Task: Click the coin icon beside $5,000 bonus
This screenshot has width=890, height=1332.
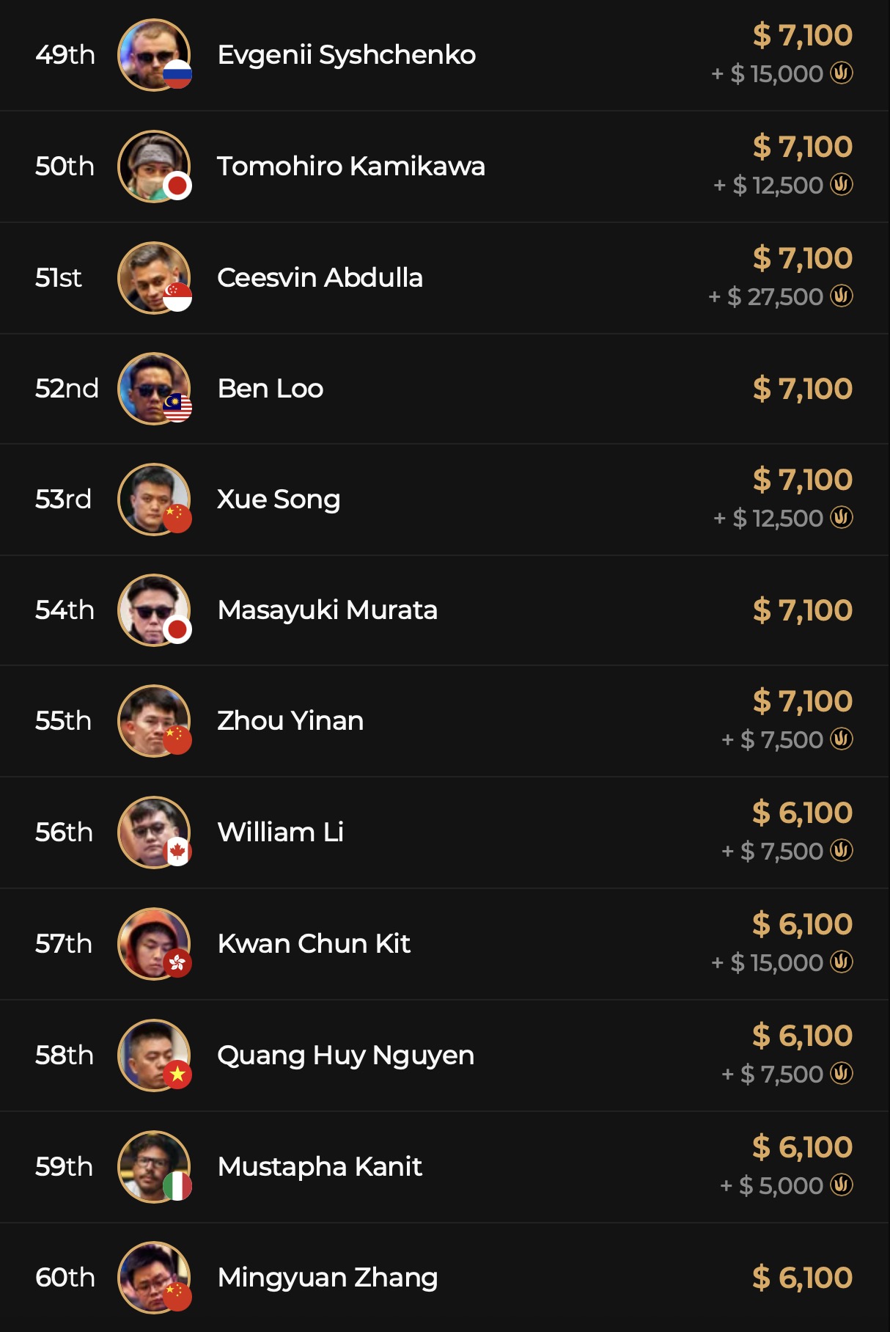Action: point(842,1185)
